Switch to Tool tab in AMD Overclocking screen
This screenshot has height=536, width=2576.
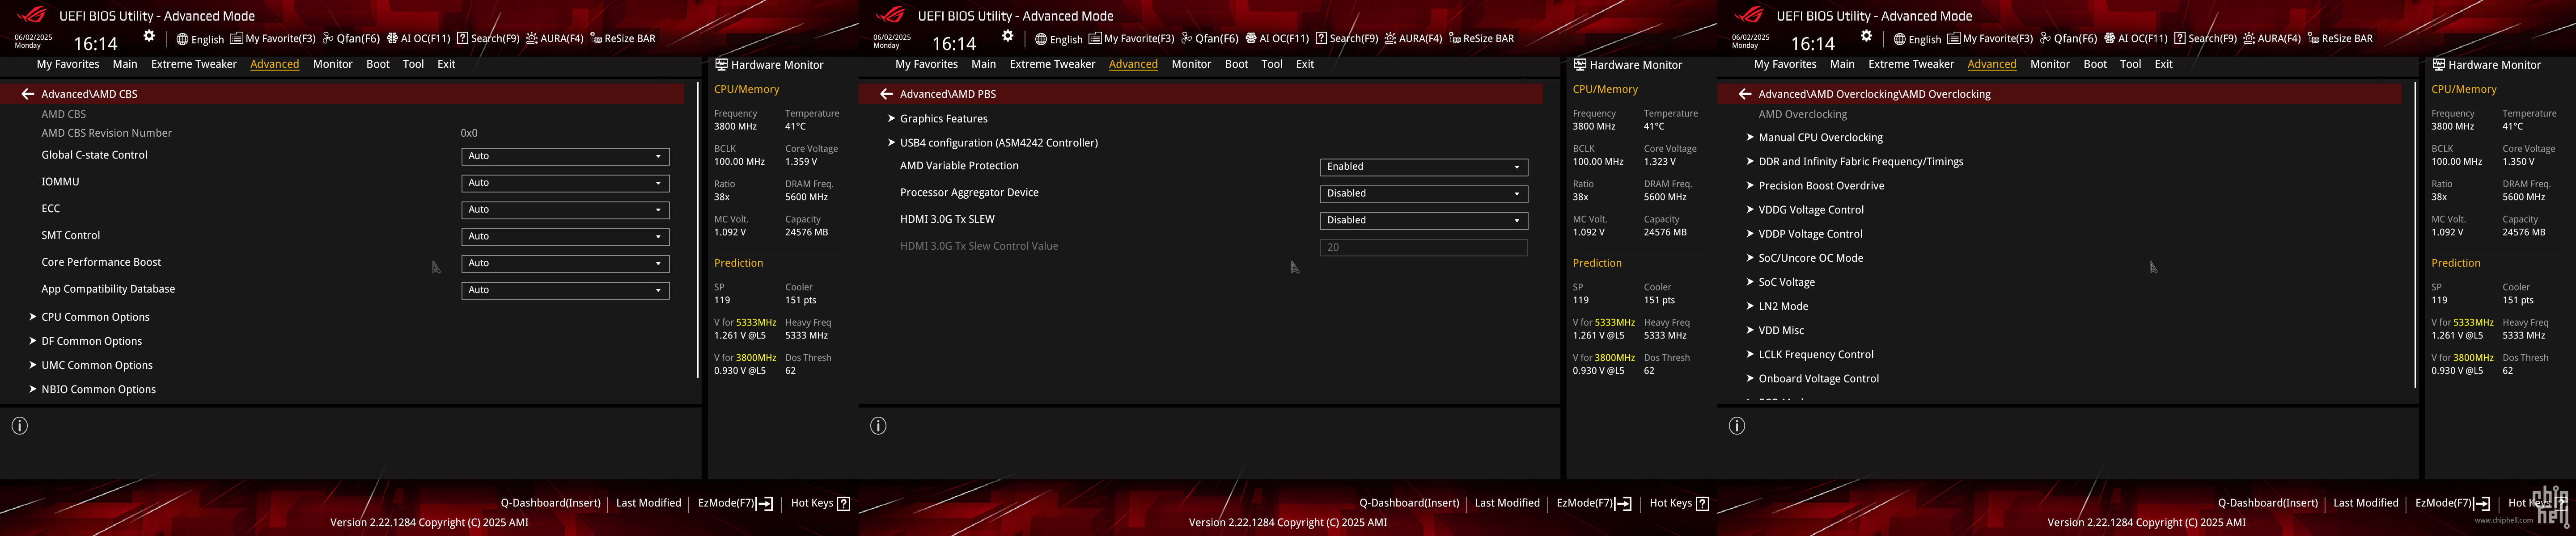tap(2131, 64)
